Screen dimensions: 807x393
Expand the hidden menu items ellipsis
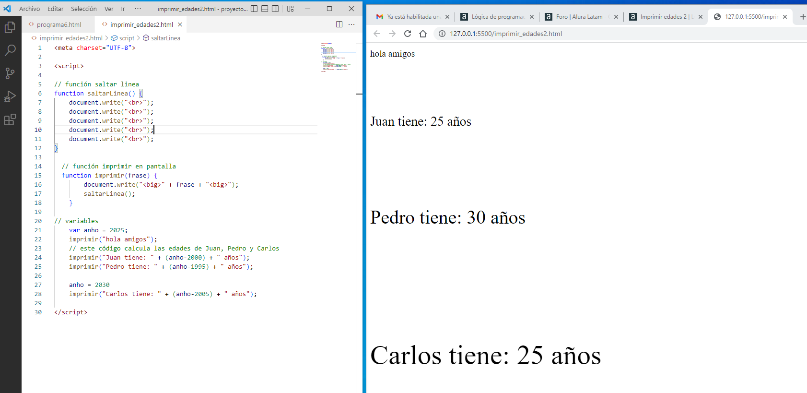[138, 9]
